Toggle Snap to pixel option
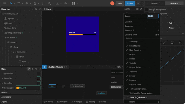The image size is (185, 104). pos(142,46)
